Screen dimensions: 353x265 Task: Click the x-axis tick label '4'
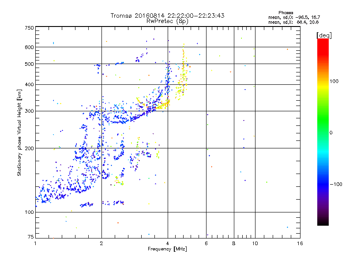[x=168, y=243]
